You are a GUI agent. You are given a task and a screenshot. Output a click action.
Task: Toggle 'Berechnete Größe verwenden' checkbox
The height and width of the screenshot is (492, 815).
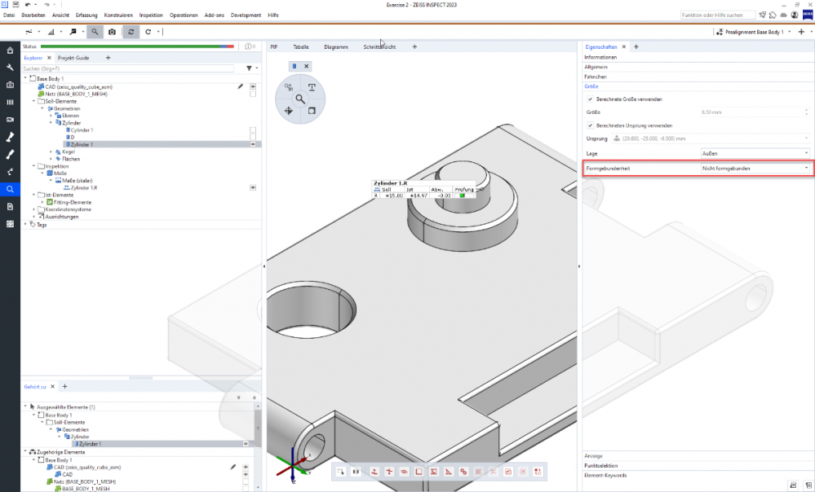590,99
